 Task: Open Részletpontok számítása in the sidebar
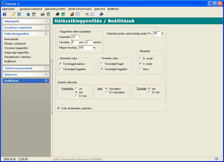[x=17, y=57]
